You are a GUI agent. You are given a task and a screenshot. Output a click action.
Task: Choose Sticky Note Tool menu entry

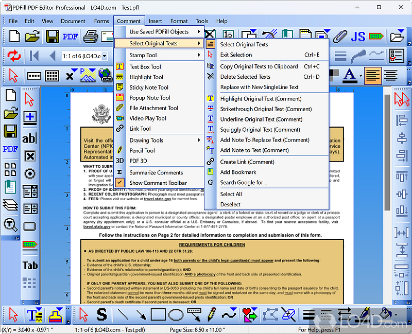pyautogui.click(x=159, y=87)
